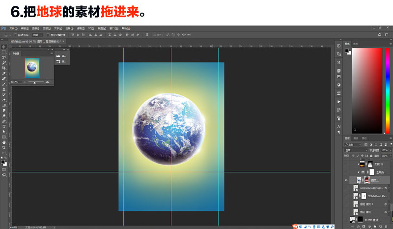The height and width of the screenshot is (229, 393).
Task: Enable the 自动选择 checkbox
Action: [x=15, y=35]
